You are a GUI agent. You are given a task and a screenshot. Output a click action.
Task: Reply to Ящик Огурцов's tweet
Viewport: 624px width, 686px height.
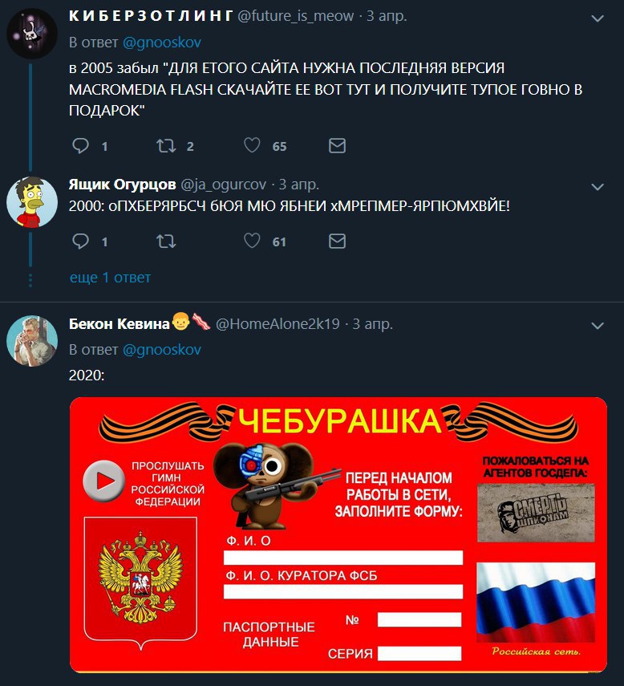80,241
